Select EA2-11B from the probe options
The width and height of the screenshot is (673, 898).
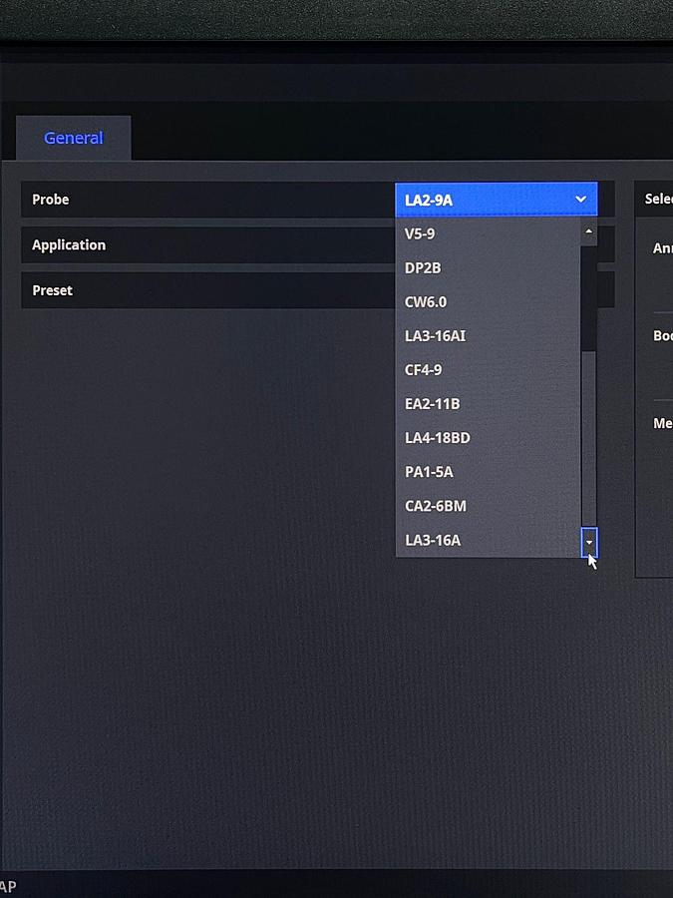487,404
